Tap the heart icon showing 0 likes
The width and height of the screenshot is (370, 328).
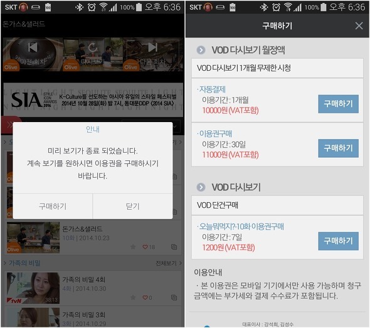click(x=145, y=297)
